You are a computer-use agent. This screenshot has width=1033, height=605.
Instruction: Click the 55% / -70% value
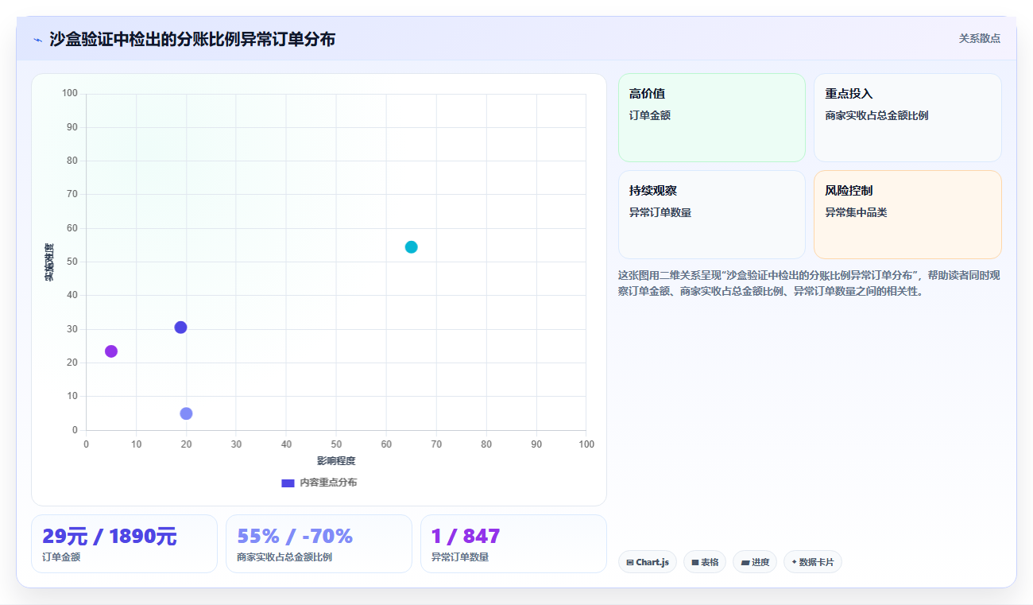[x=295, y=537]
